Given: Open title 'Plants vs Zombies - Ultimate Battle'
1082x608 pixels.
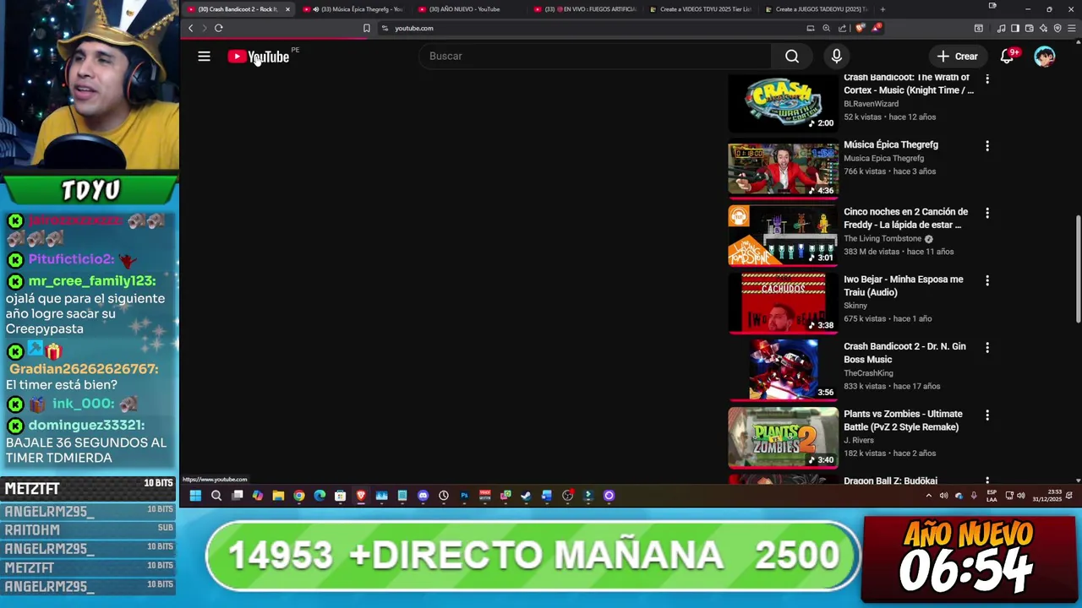Looking at the screenshot, I should (x=903, y=421).
